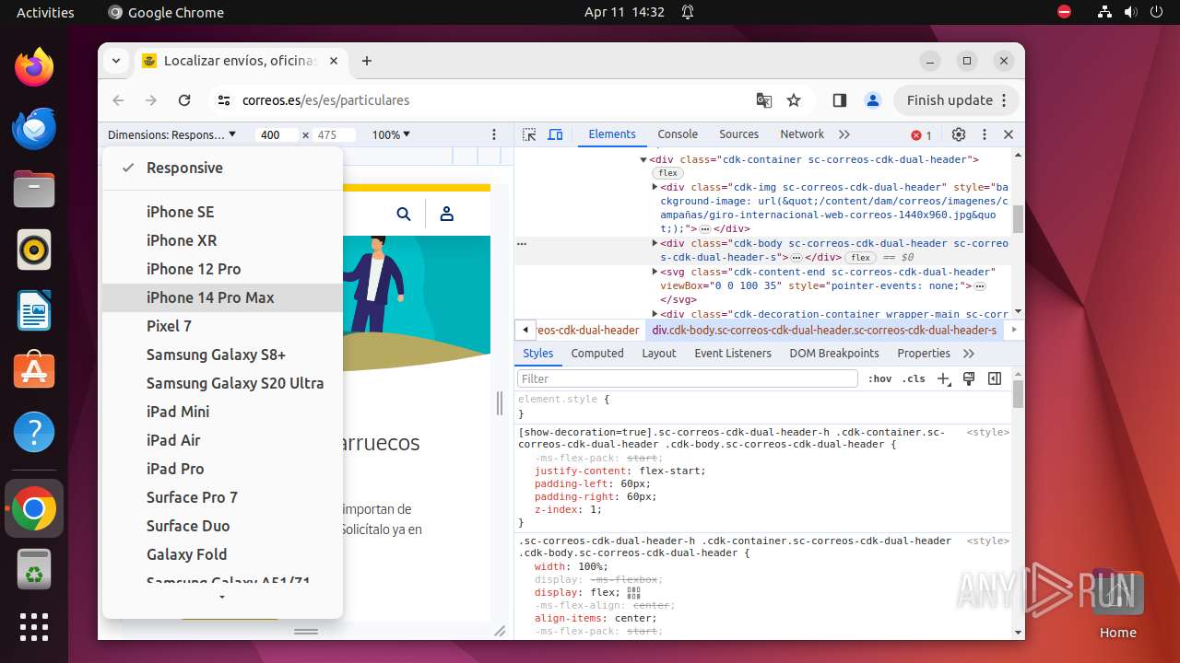The height and width of the screenshot is (663, 1180).
Task: Choose Galaxy Fold device
Action: click(x=222, y=554)
